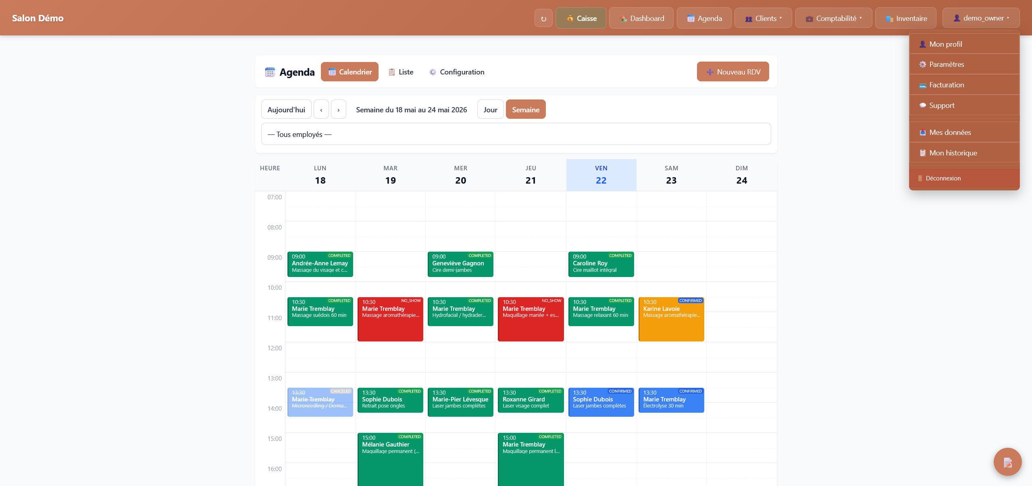This screenshot has height=486, width=1032.
Task: Open Geneviève Gagnon Cire demi-jambes appointment
Action: [460, 264]
